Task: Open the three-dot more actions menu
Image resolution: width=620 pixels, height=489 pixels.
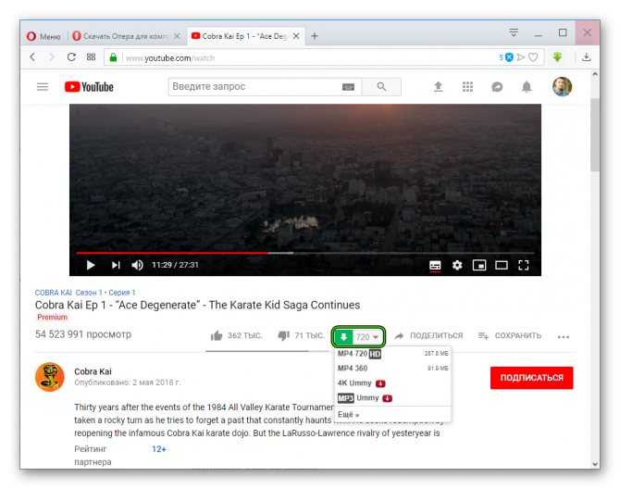Action: coord(563,337)
